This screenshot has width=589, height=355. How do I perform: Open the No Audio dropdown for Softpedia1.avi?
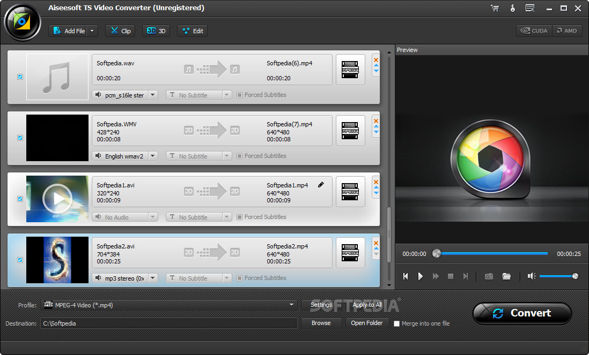click(x=152, y=217)
